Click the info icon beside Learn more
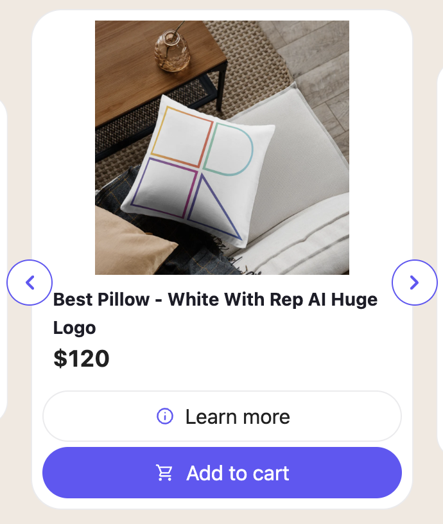 tap(165, 416)
